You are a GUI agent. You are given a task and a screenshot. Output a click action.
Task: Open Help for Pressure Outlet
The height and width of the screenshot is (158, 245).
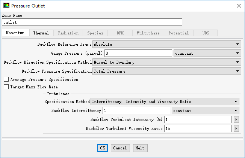coord(140,148)
